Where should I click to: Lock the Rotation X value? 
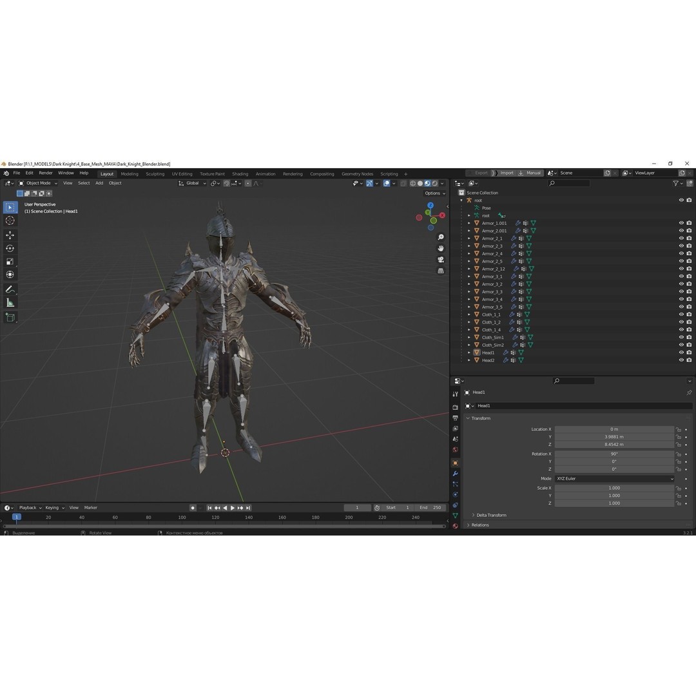tap(678, 454)
